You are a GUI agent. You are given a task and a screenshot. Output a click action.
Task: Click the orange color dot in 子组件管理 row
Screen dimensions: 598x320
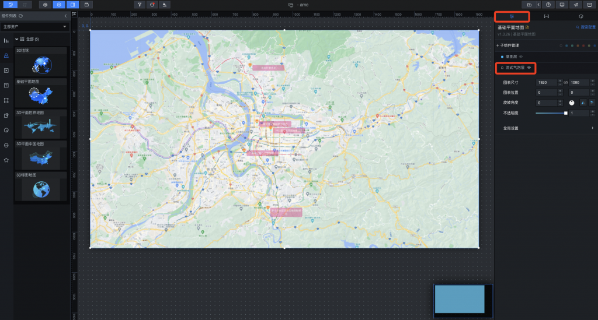click(578, 45)
